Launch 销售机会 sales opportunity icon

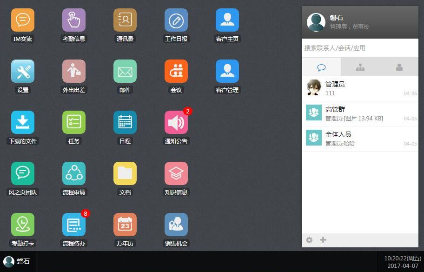pyautogui.click(x=176, y=225)
